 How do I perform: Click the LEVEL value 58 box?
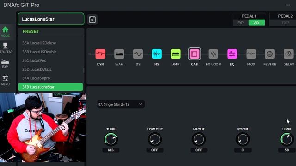287,150
